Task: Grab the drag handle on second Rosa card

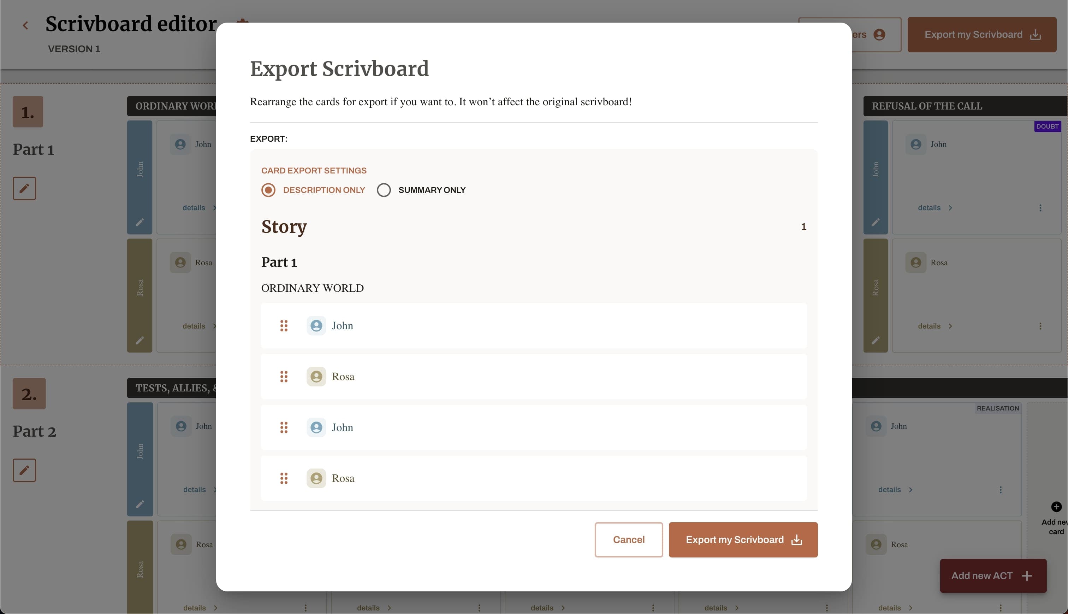Action: pyautogui.click(x=284, y=478)
